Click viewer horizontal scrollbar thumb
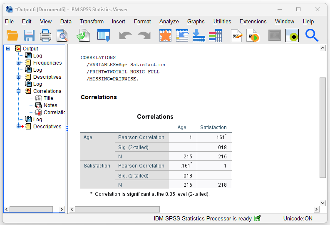 [x=117, y=210]
